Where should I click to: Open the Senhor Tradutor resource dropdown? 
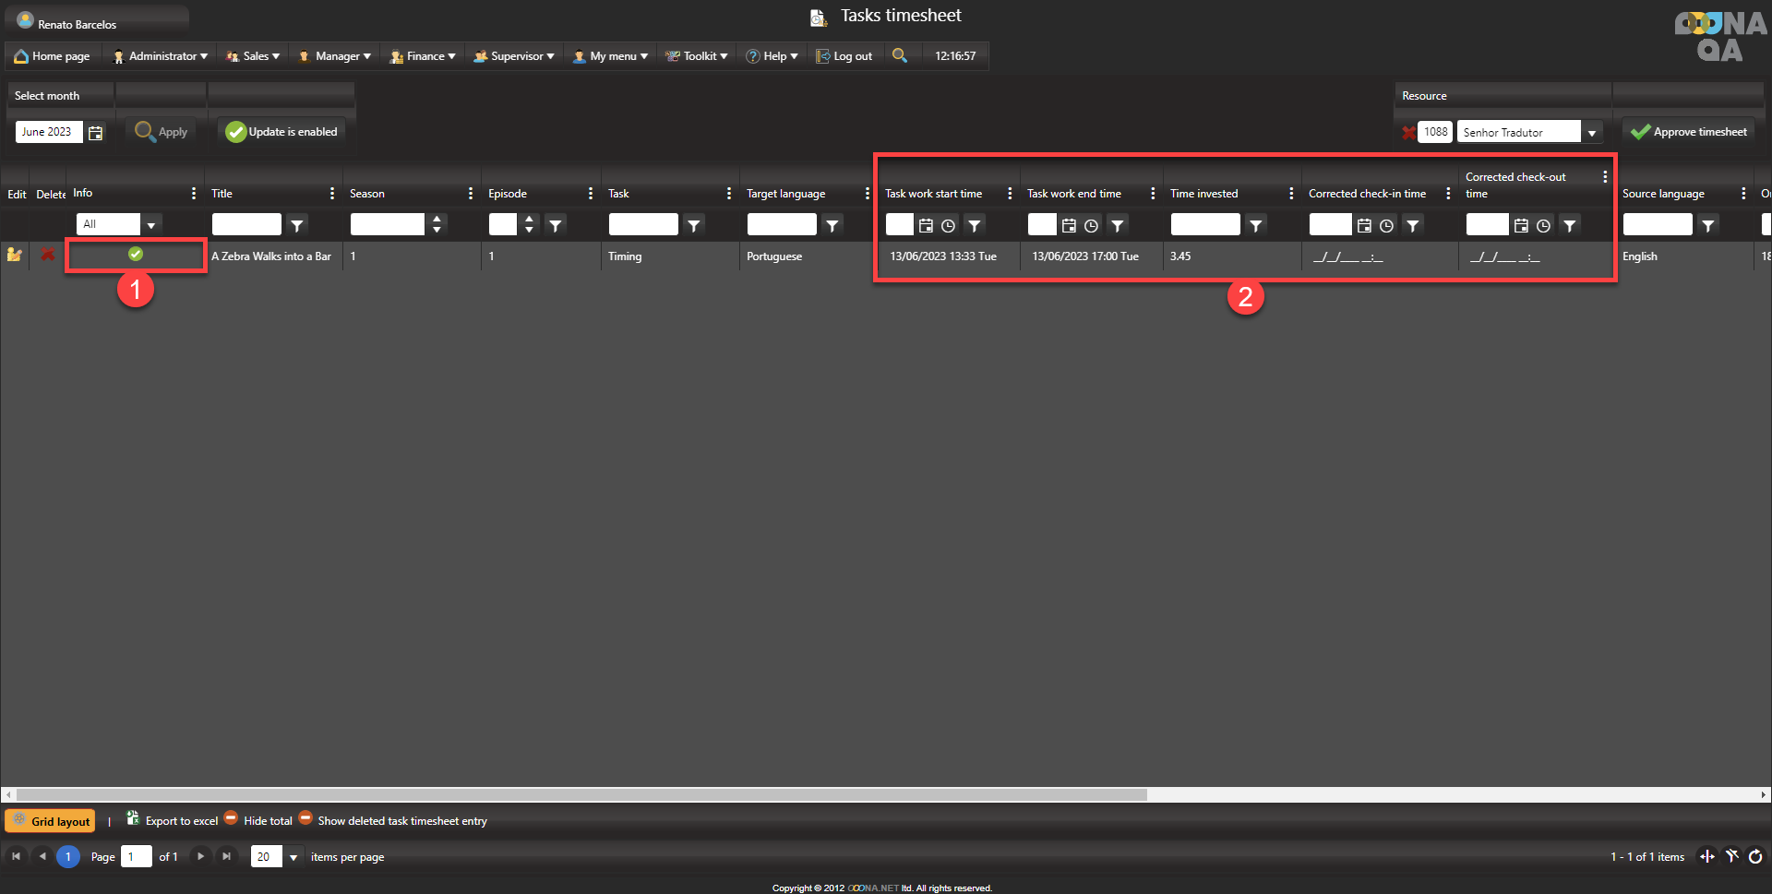tap(1591, 133)
